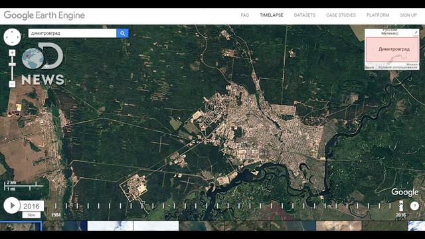This screenshot has width=425, height=239.
Task: Click the 2016 current year display
Action: click(x=32, y=206)
